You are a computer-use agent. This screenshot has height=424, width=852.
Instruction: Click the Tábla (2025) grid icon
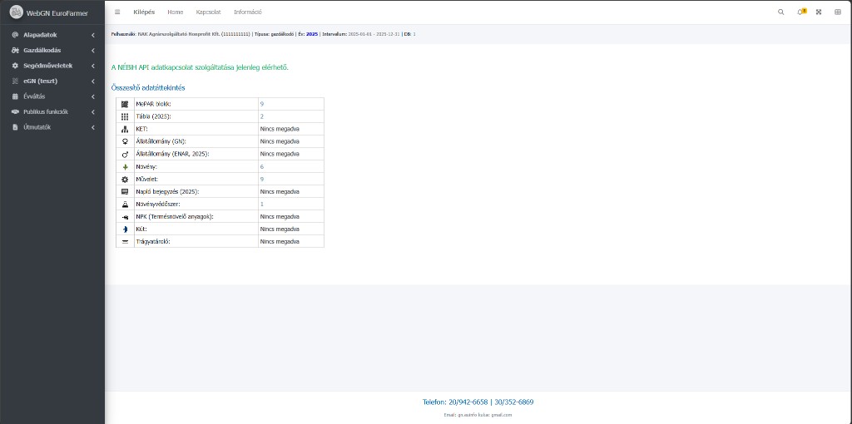point(125,116)
